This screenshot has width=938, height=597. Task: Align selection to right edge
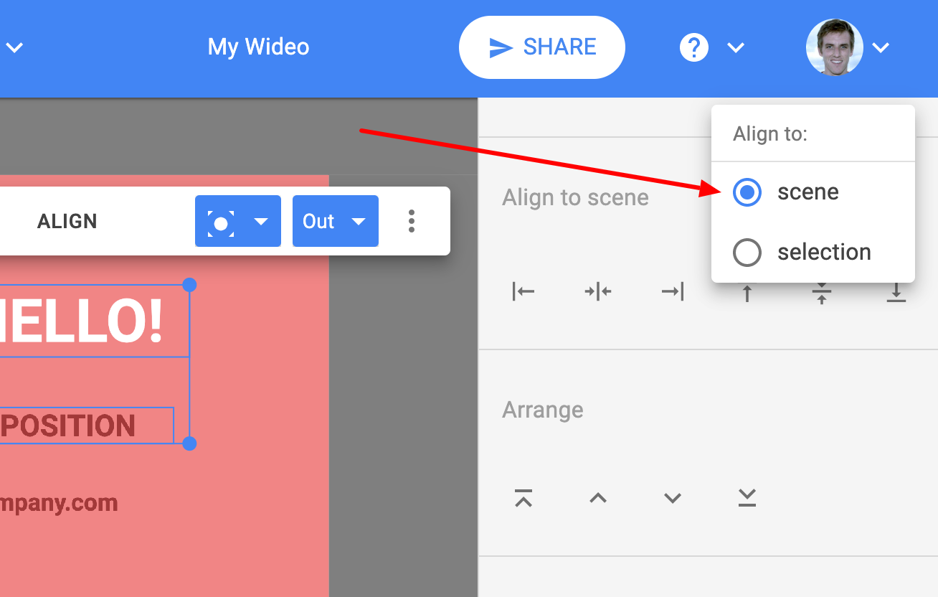click(672, 291)
